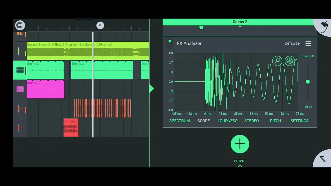Click the -20 dB threshold value
This screenshot has width=331, height=186.
[308, 107]
